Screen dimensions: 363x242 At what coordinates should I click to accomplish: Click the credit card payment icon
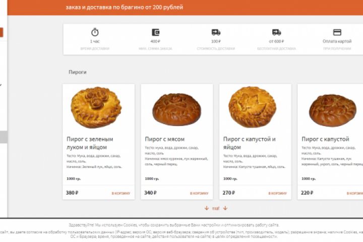pos(337,32)
